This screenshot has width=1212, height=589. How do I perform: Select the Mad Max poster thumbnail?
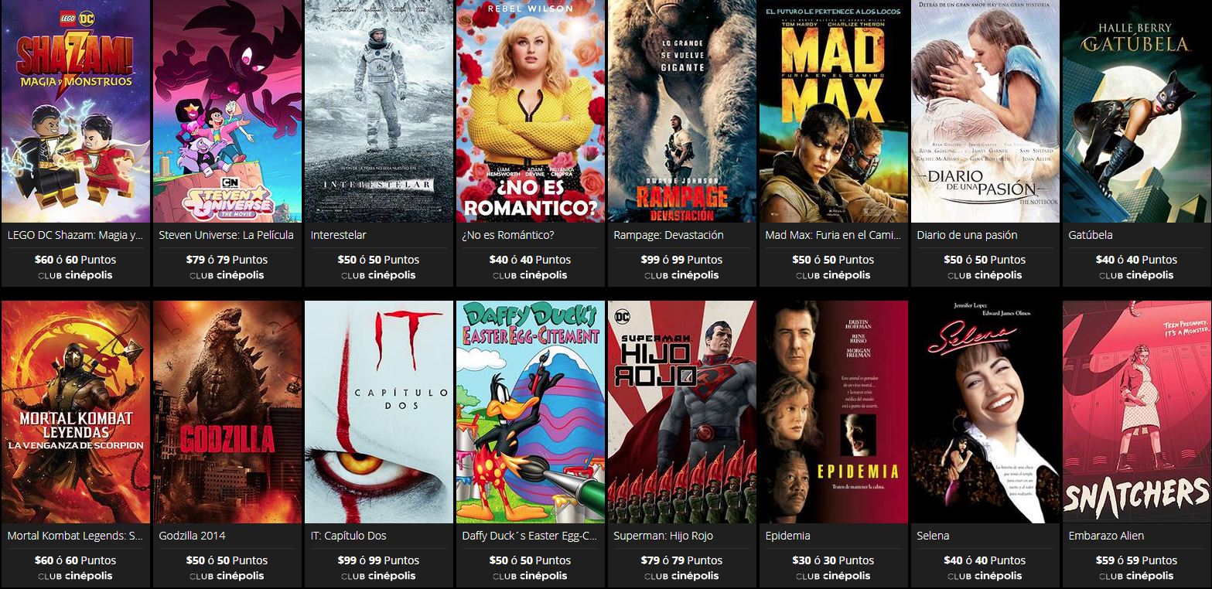click(834, 111)
